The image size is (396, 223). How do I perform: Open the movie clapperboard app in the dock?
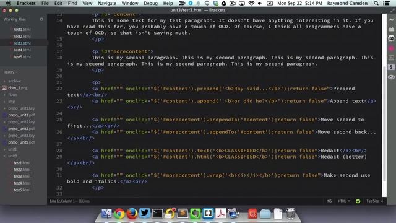point(233,213)
